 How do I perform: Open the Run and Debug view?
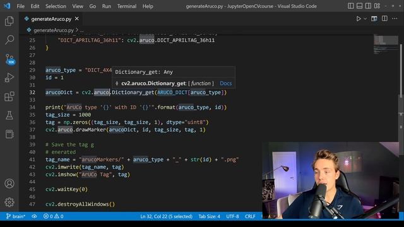(9, 78)
